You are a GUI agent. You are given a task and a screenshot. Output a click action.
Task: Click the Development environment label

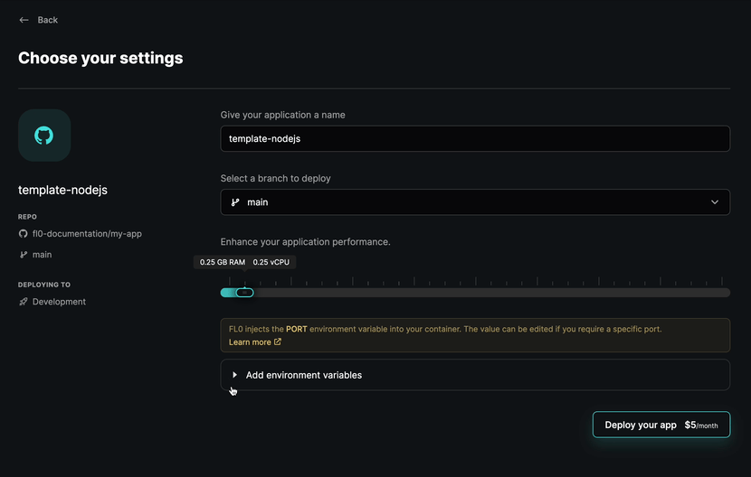point(59,302)
